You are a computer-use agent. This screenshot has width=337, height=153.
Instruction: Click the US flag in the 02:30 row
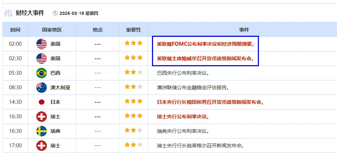tap(42, 58)
